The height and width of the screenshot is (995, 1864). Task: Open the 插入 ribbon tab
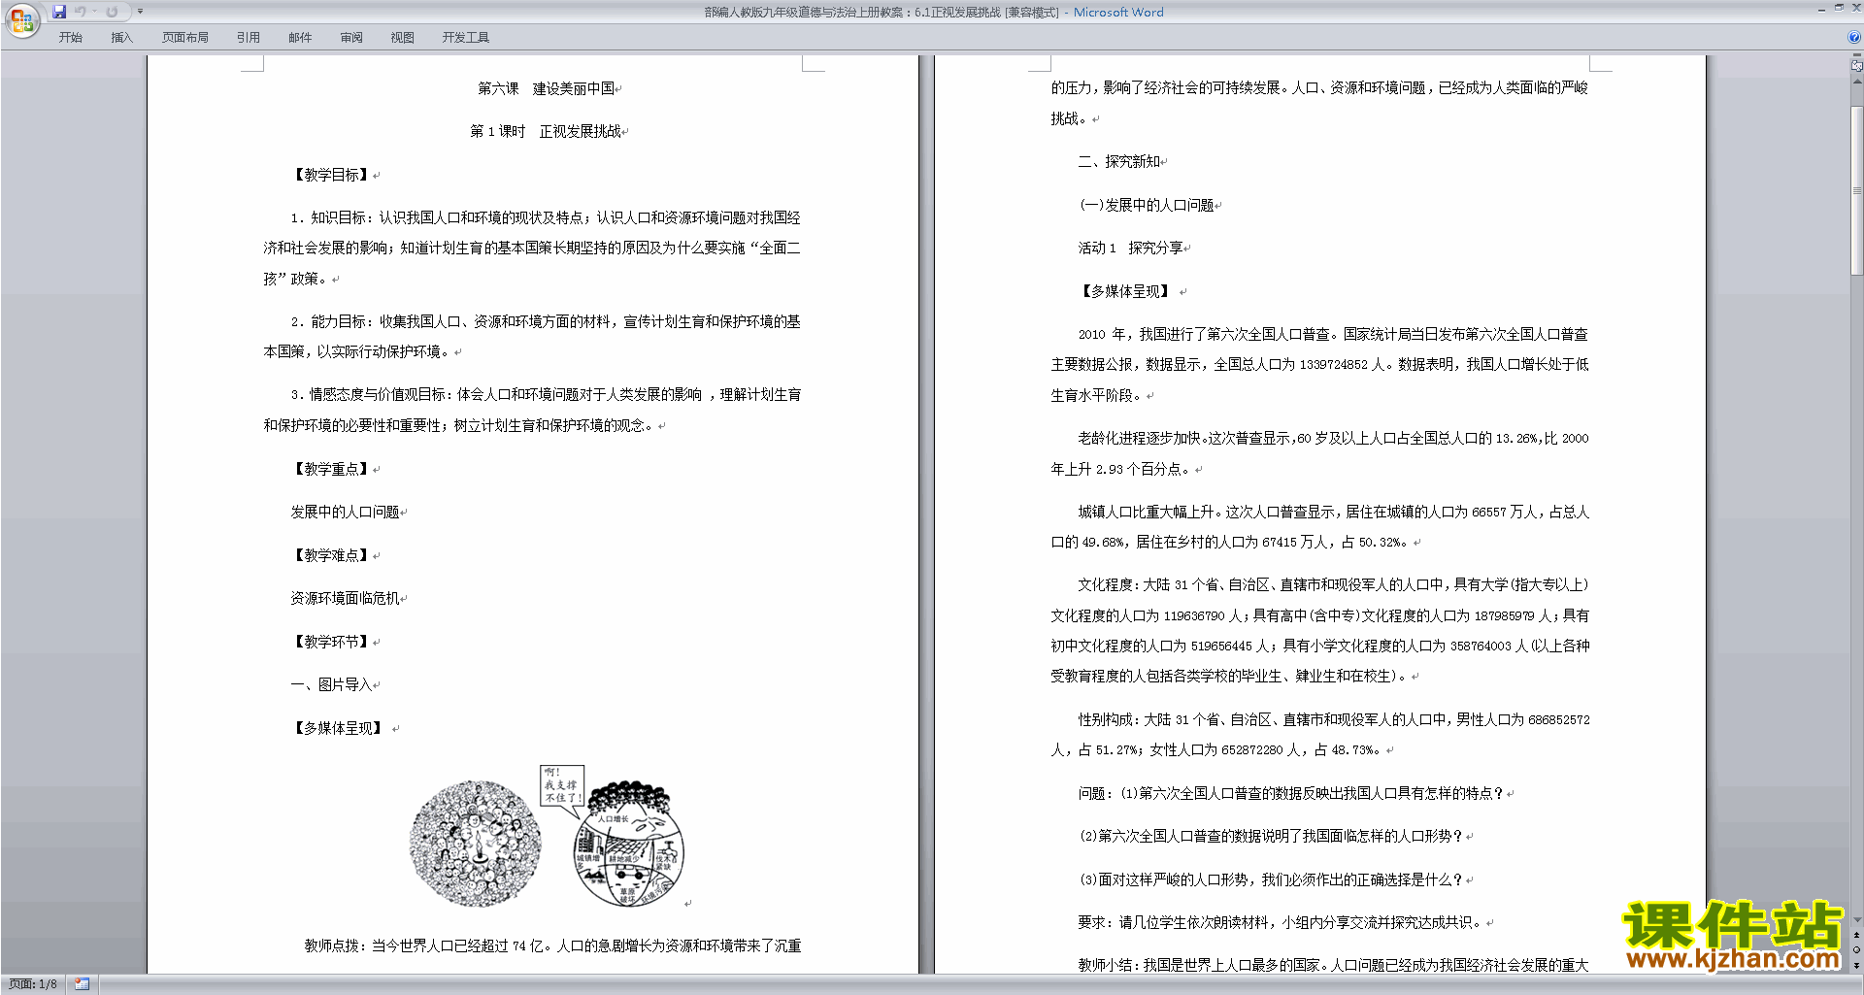coord(121,37)
